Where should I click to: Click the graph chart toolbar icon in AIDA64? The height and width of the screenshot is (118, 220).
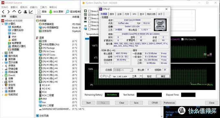(31, 12)
